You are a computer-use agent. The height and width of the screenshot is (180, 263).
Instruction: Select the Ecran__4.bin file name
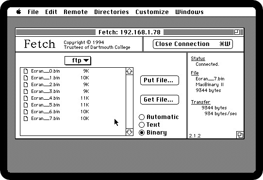click(46, 98)
